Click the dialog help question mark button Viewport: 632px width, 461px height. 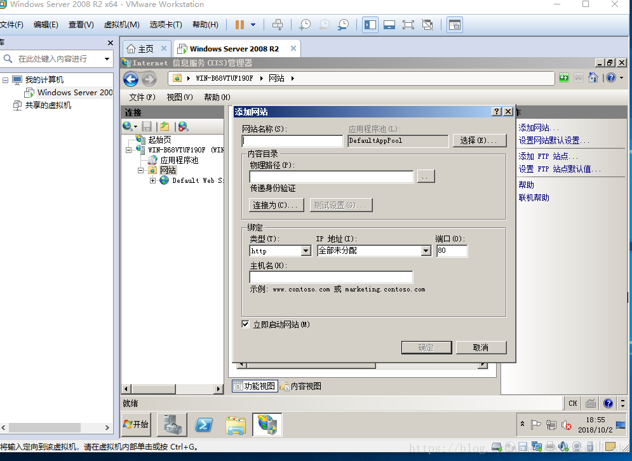497,112
